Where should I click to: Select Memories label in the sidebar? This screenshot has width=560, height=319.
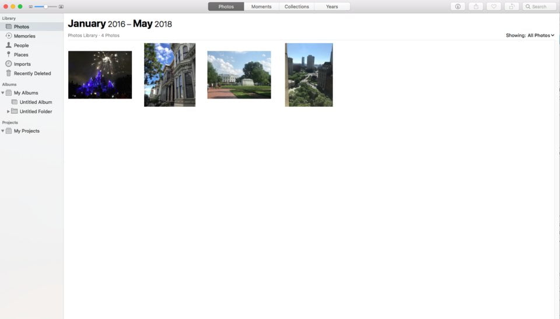pyautogui.click(x=24, y=36)
